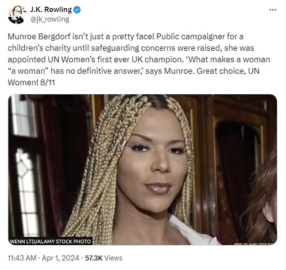Click 'UN Women's first ever UK champion' text
Screen dimensions: 286x270
[115, 60]
